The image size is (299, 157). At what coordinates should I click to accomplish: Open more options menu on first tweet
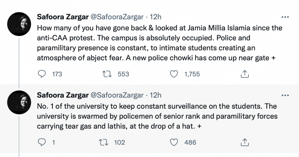pos(285,17)
